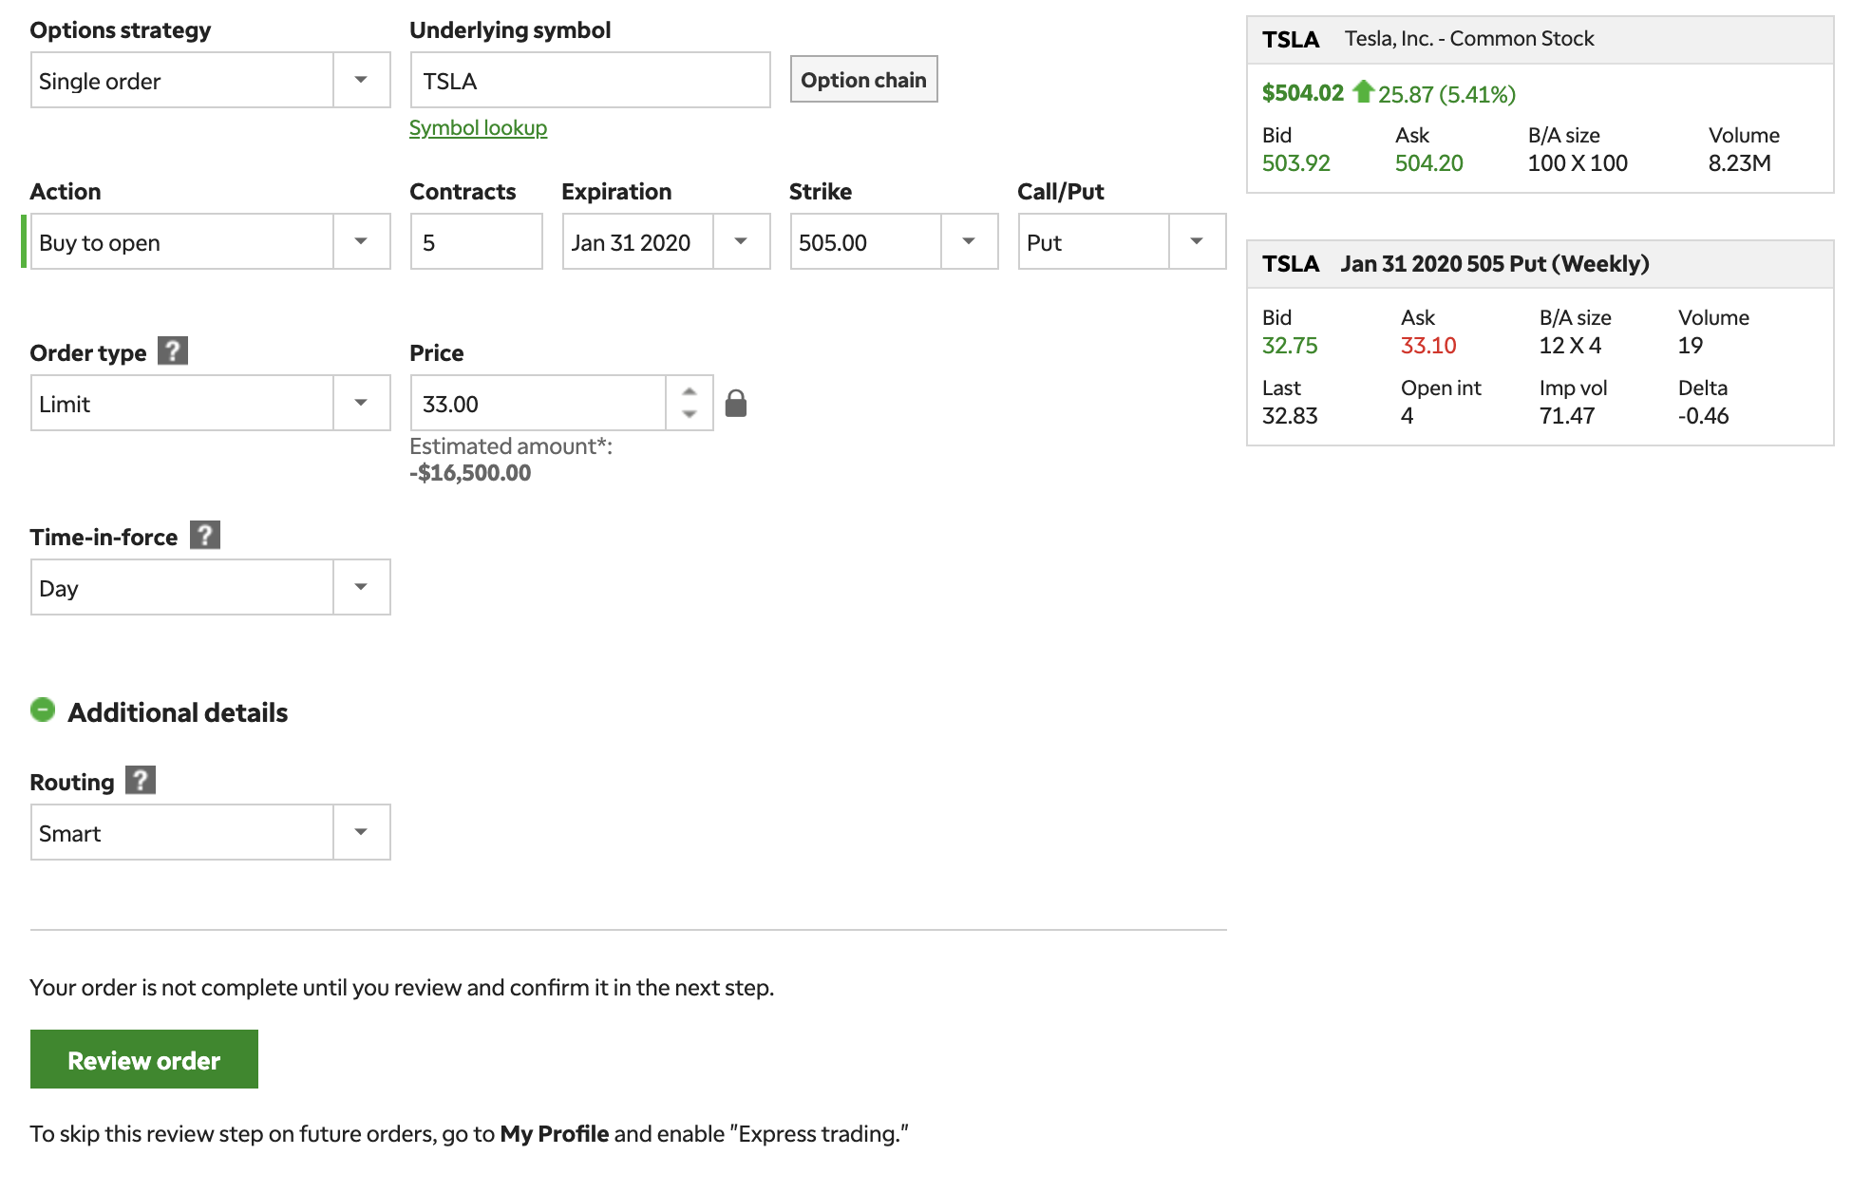
Task: Open the Order type Limit dropdown
Action: coord(210,404)
